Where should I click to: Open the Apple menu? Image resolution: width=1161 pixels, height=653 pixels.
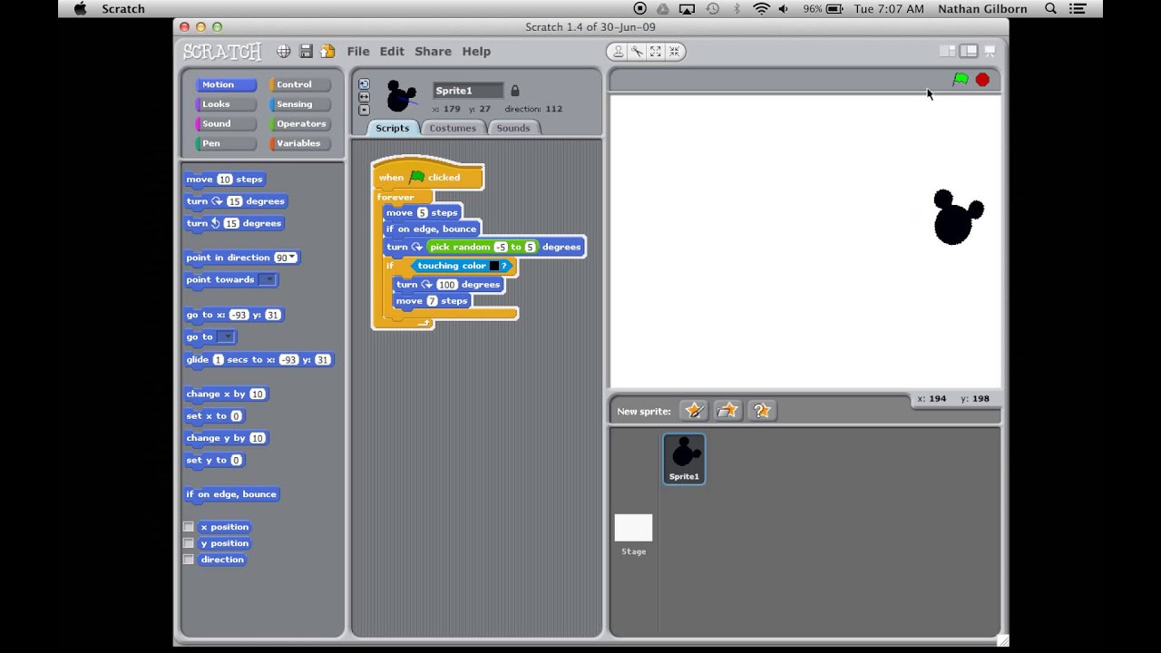(80, 9)
